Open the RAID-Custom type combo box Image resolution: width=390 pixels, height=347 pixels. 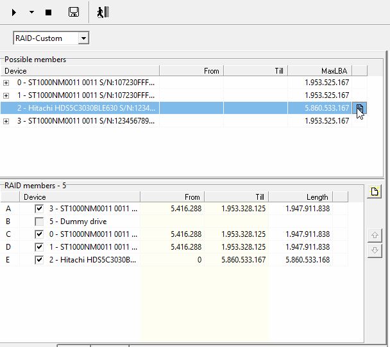(83, 38)
